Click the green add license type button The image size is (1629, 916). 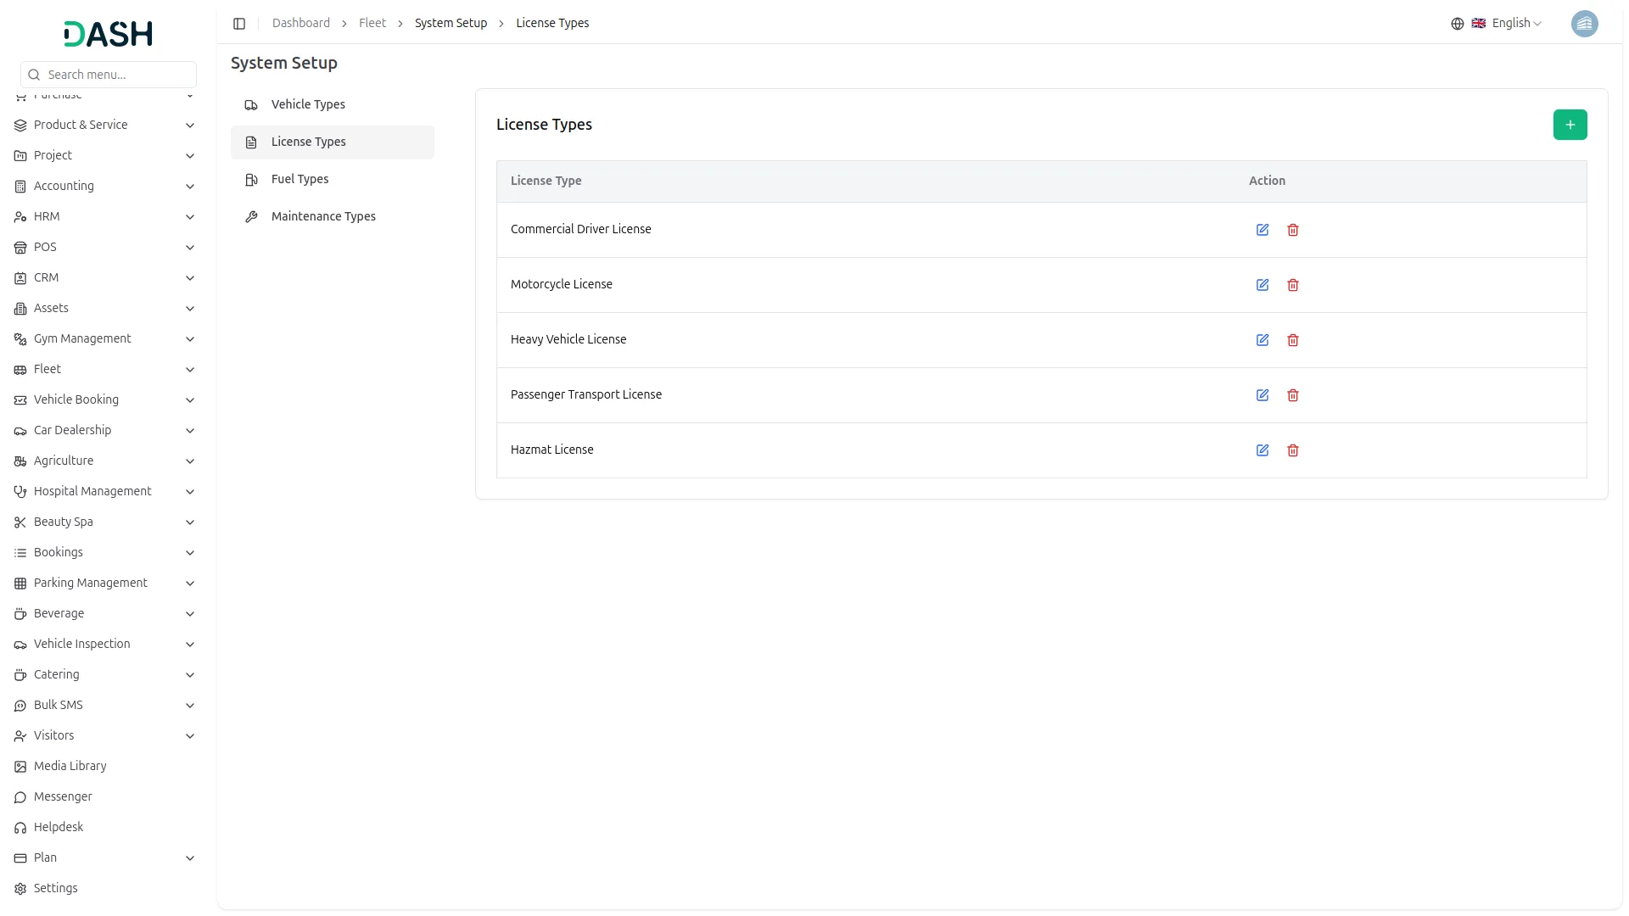tap(1570, 125)
